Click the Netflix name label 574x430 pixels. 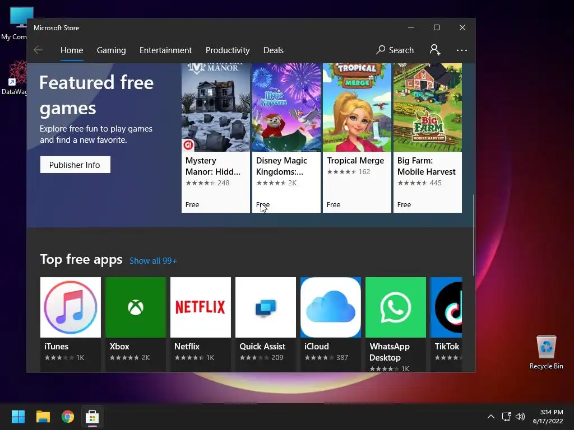187,346
